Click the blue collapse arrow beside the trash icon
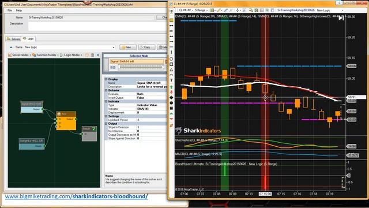Screen dimensions: 369x208 pos(98,55)
